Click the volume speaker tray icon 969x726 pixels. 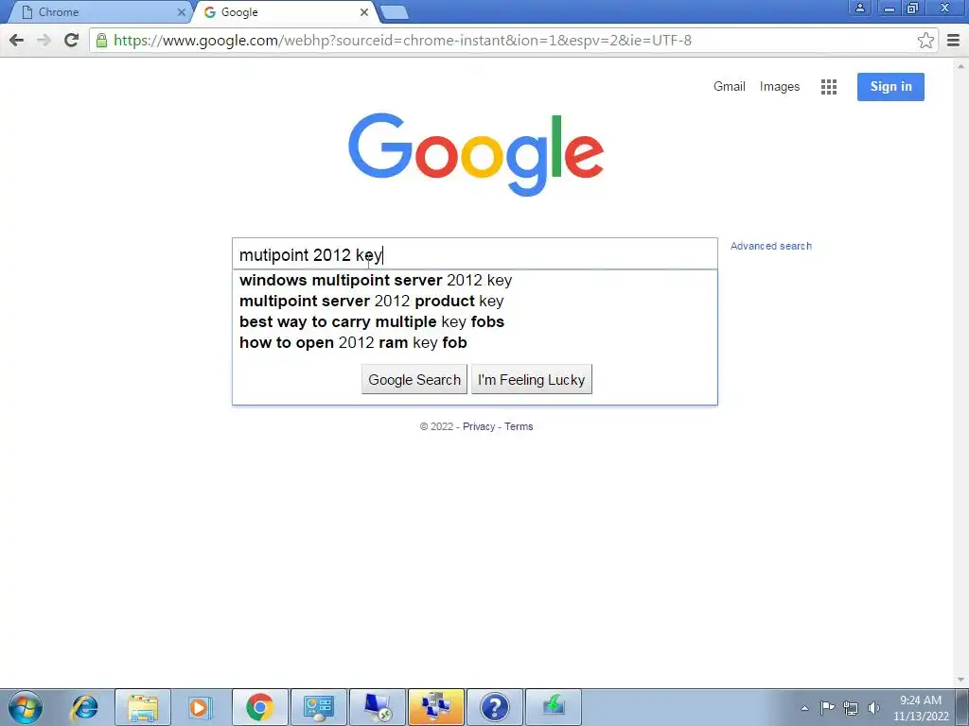click(873, 708)
